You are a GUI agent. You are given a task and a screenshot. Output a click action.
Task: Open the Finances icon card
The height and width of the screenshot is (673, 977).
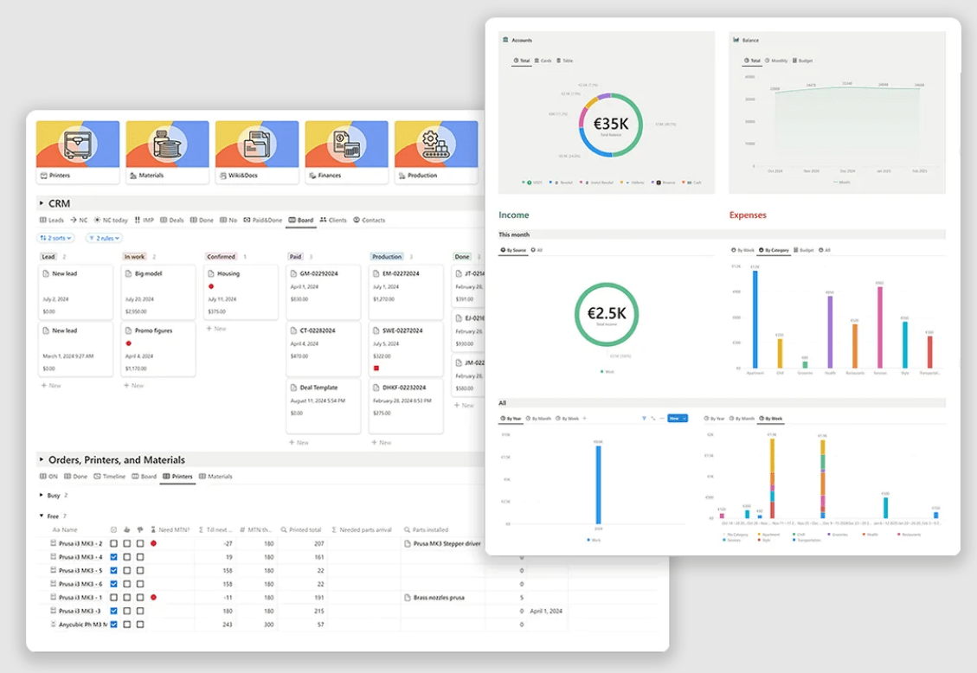point(346,143)
